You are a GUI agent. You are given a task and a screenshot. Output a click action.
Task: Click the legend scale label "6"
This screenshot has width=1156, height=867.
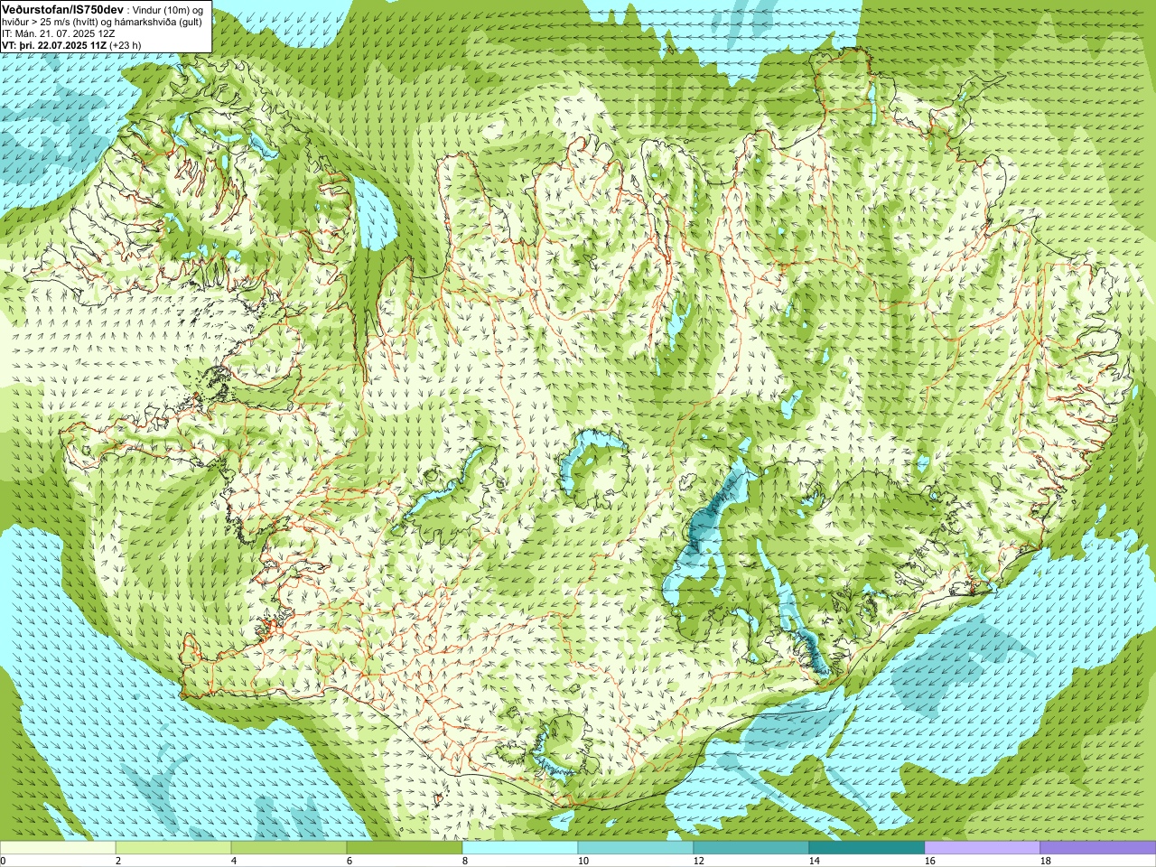[349, 861]
